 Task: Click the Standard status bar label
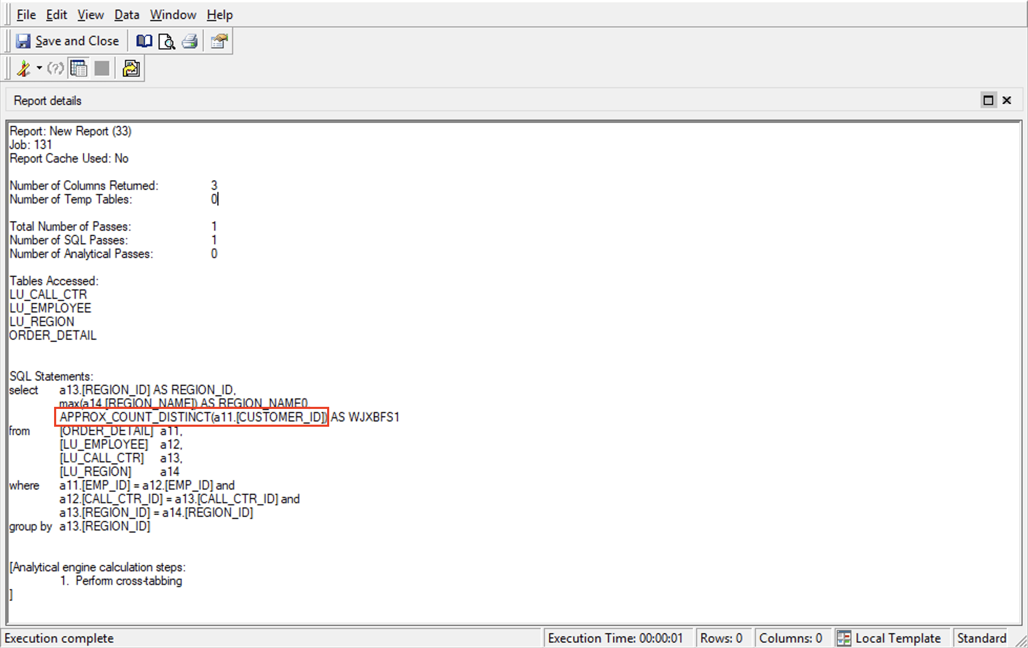981,638
